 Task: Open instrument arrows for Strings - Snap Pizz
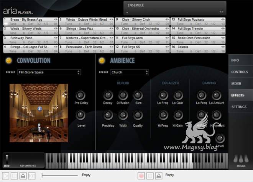tap(111, 28)
